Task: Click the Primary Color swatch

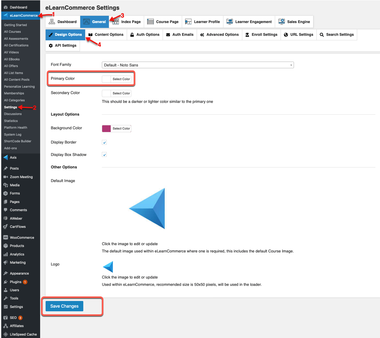Action: 106,79
